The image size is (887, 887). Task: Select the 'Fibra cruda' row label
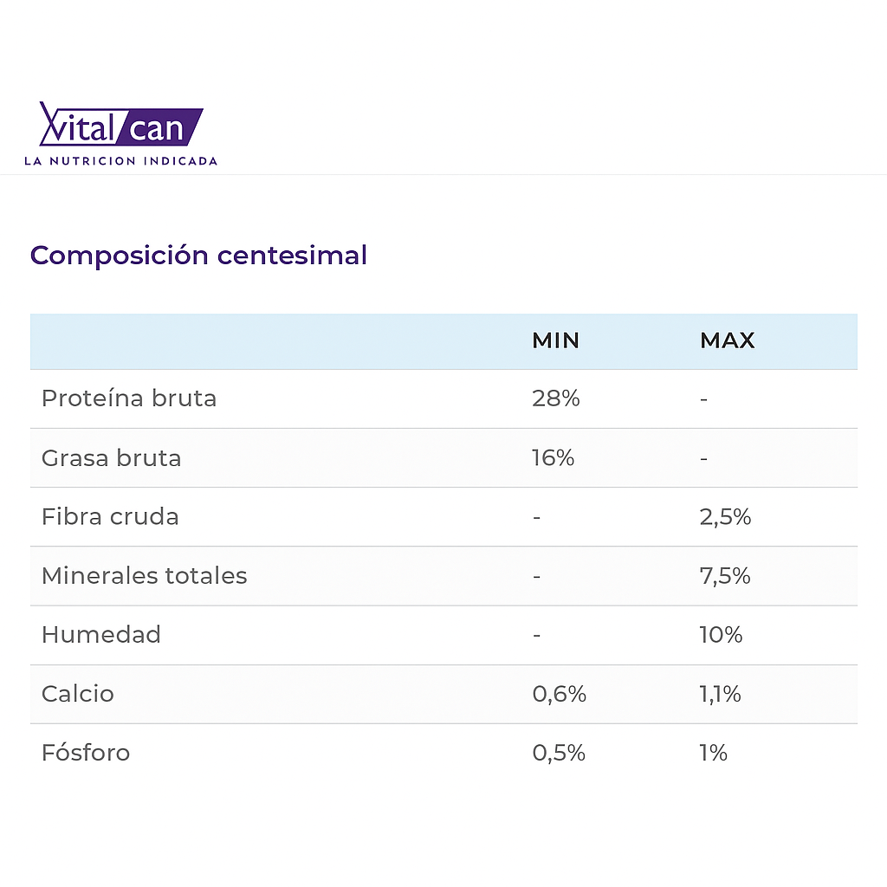pyautogui.click(x=110, y=516)
